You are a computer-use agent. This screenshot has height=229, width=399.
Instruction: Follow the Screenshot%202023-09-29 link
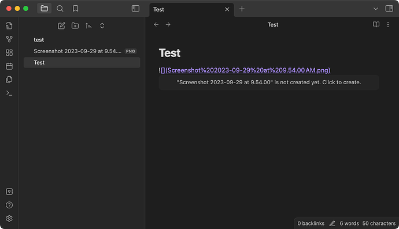click(x=246, y=70)
